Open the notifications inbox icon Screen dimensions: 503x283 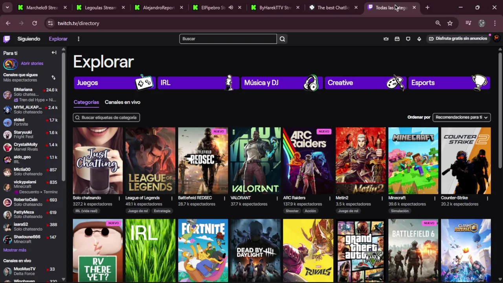pos(397,39)
